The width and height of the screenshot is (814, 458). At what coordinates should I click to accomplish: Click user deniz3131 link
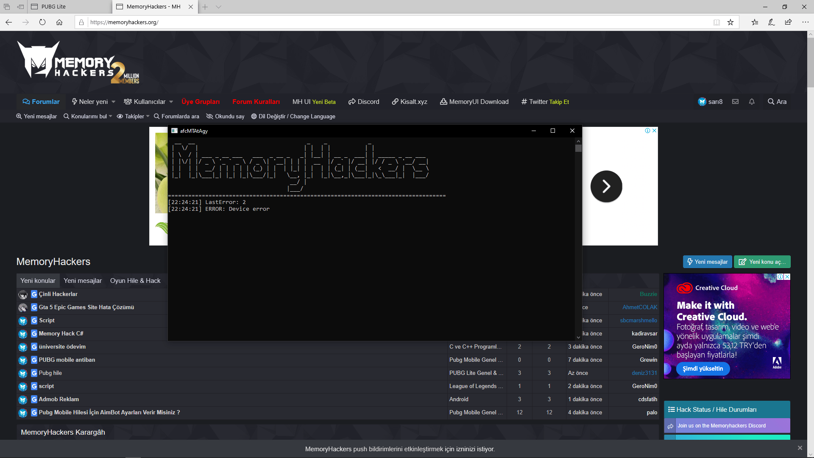point(644,373)
